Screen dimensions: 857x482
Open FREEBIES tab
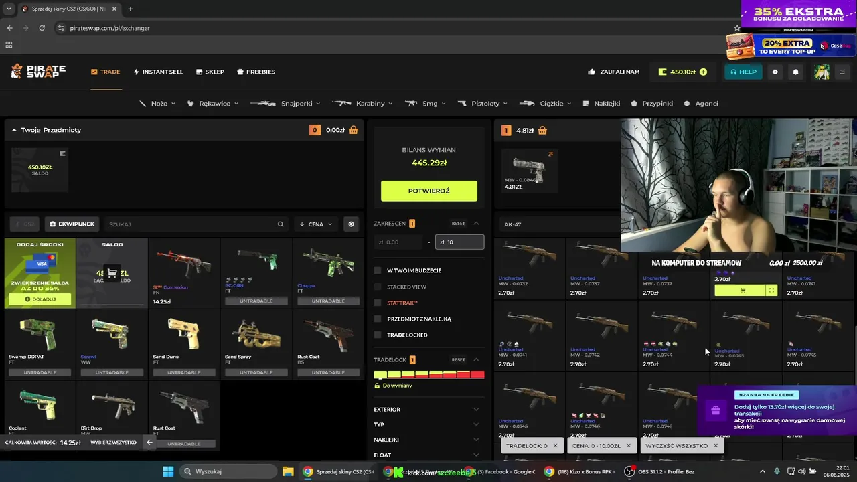click(256, 72)
